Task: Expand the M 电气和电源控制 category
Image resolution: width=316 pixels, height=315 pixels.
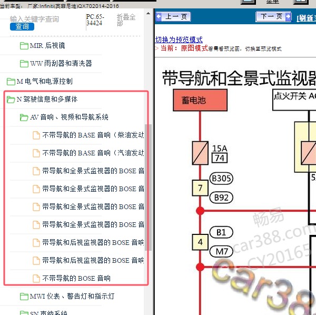Action: (45, 81)
